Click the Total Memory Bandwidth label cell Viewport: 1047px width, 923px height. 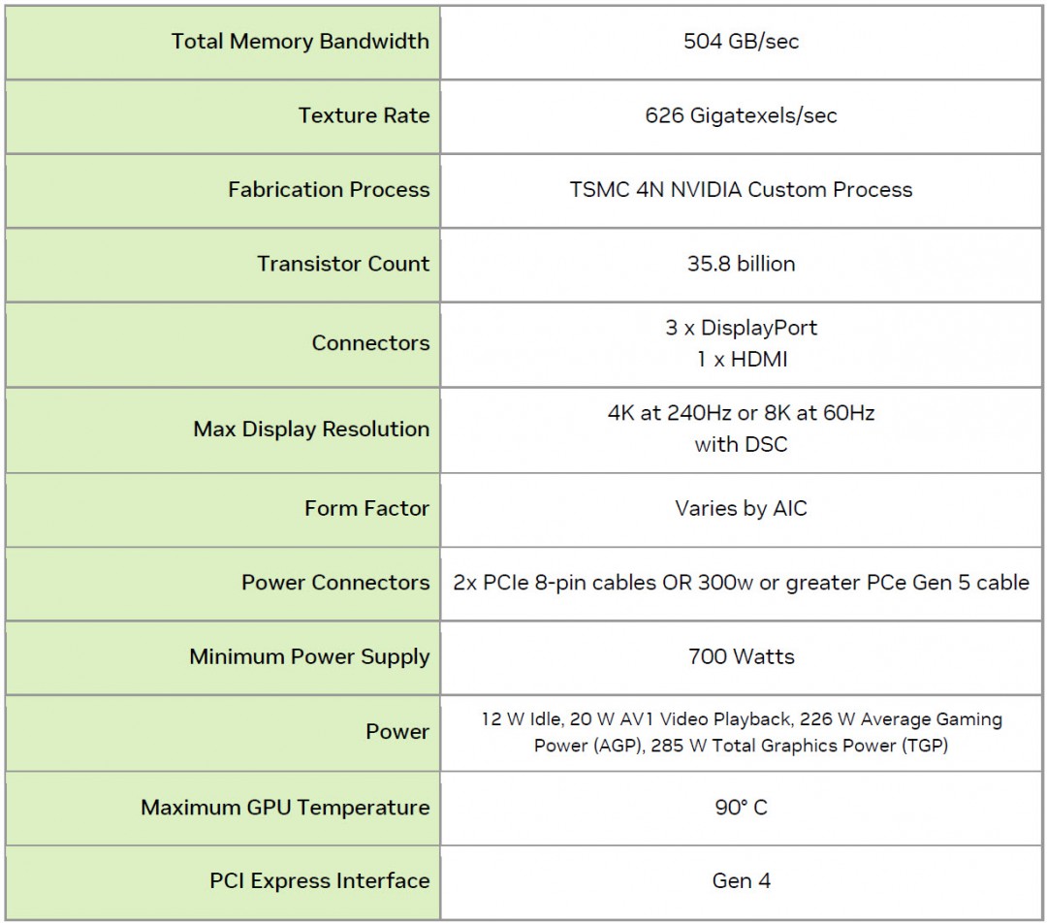pyautogui.click(x=300, y=42)
